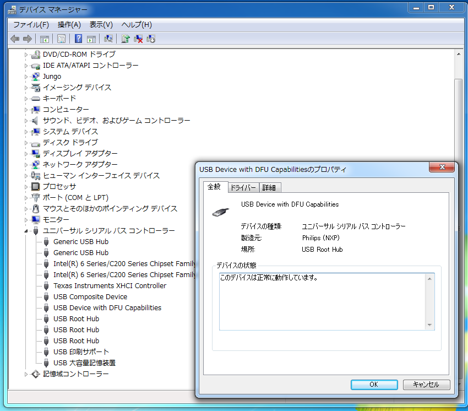Expand the ネットワーク アダプター node

click(26, 165)
